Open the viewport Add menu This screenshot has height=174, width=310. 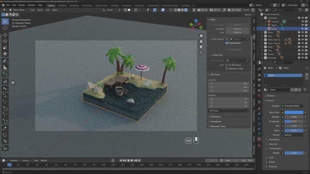[47, 10]
